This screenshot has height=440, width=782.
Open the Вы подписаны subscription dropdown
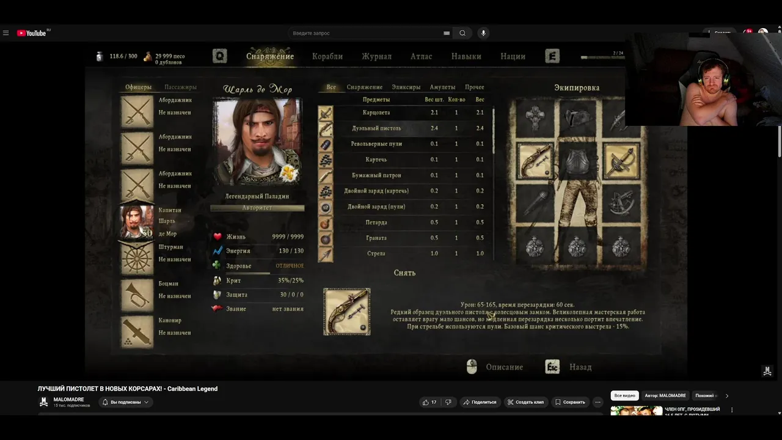pyautogui.click(x=126, y=402)
